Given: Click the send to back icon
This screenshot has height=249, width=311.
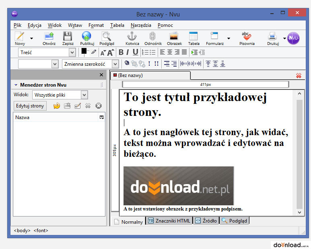Looking at the screenshot, I should point(142,64).
